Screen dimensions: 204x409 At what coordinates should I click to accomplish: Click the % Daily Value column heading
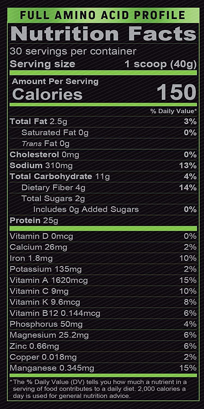coord(174,111)
